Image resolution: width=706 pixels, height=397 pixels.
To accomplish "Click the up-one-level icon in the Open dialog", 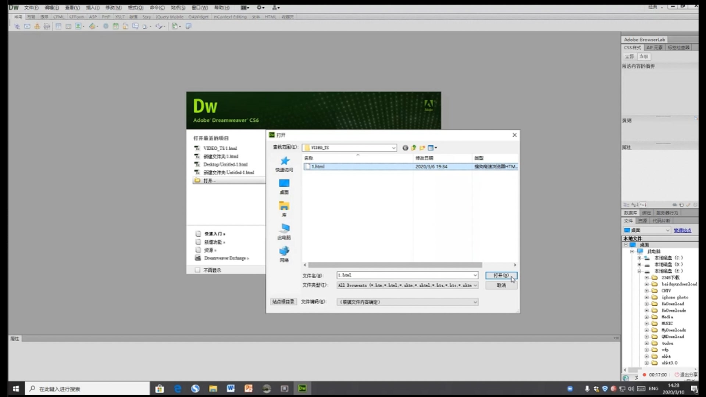I will pyautogui.click(x=413, y=148).
